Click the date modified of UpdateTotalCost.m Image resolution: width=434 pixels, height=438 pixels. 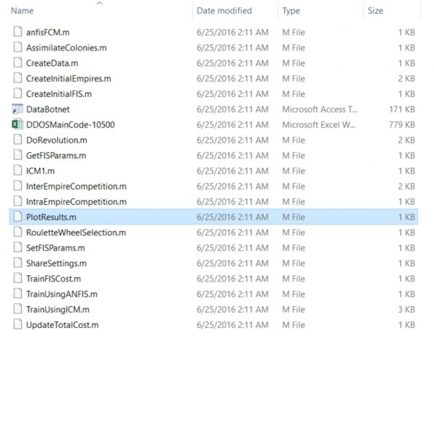(x=232, y=325)
